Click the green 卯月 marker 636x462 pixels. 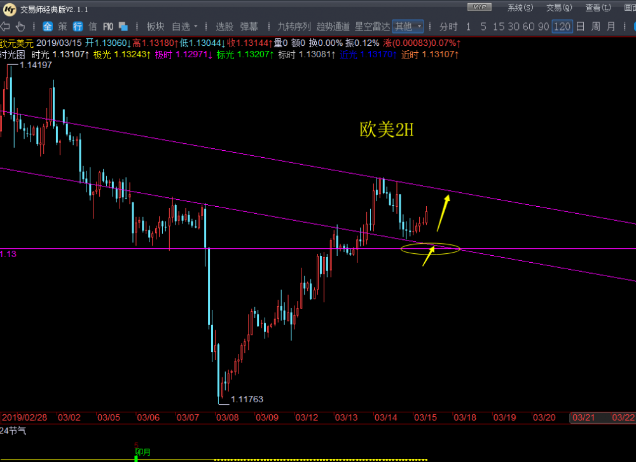click(142, 452)
